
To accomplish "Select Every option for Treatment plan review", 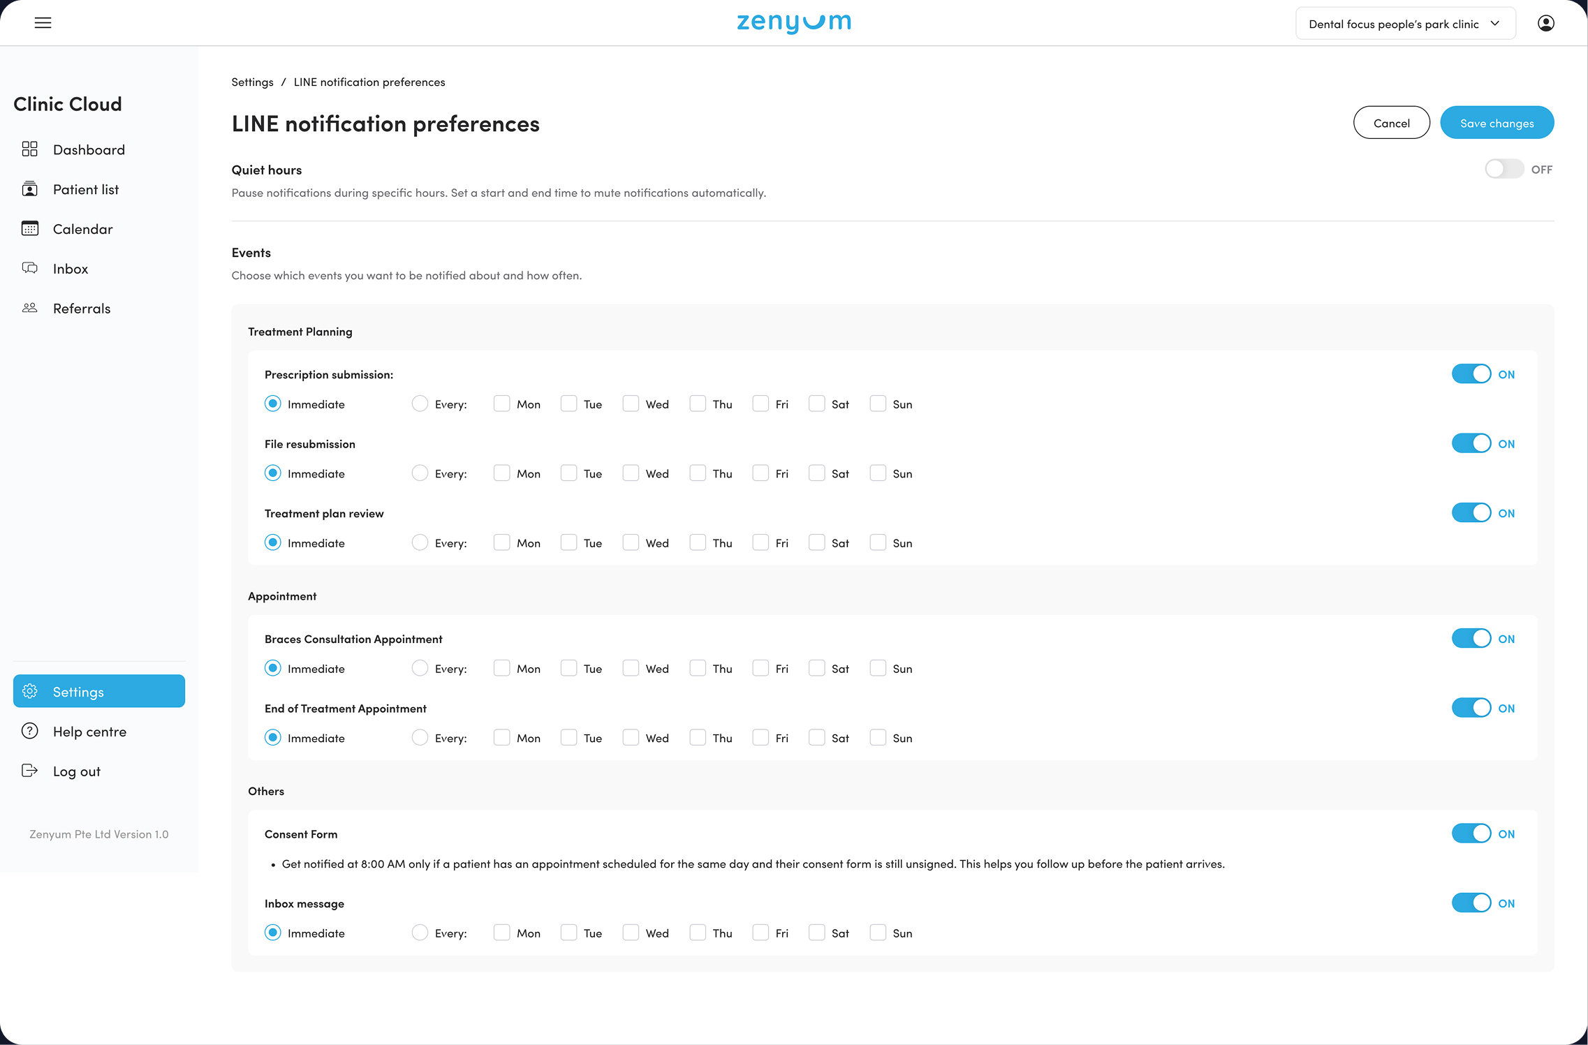I will tap(420, 542).
